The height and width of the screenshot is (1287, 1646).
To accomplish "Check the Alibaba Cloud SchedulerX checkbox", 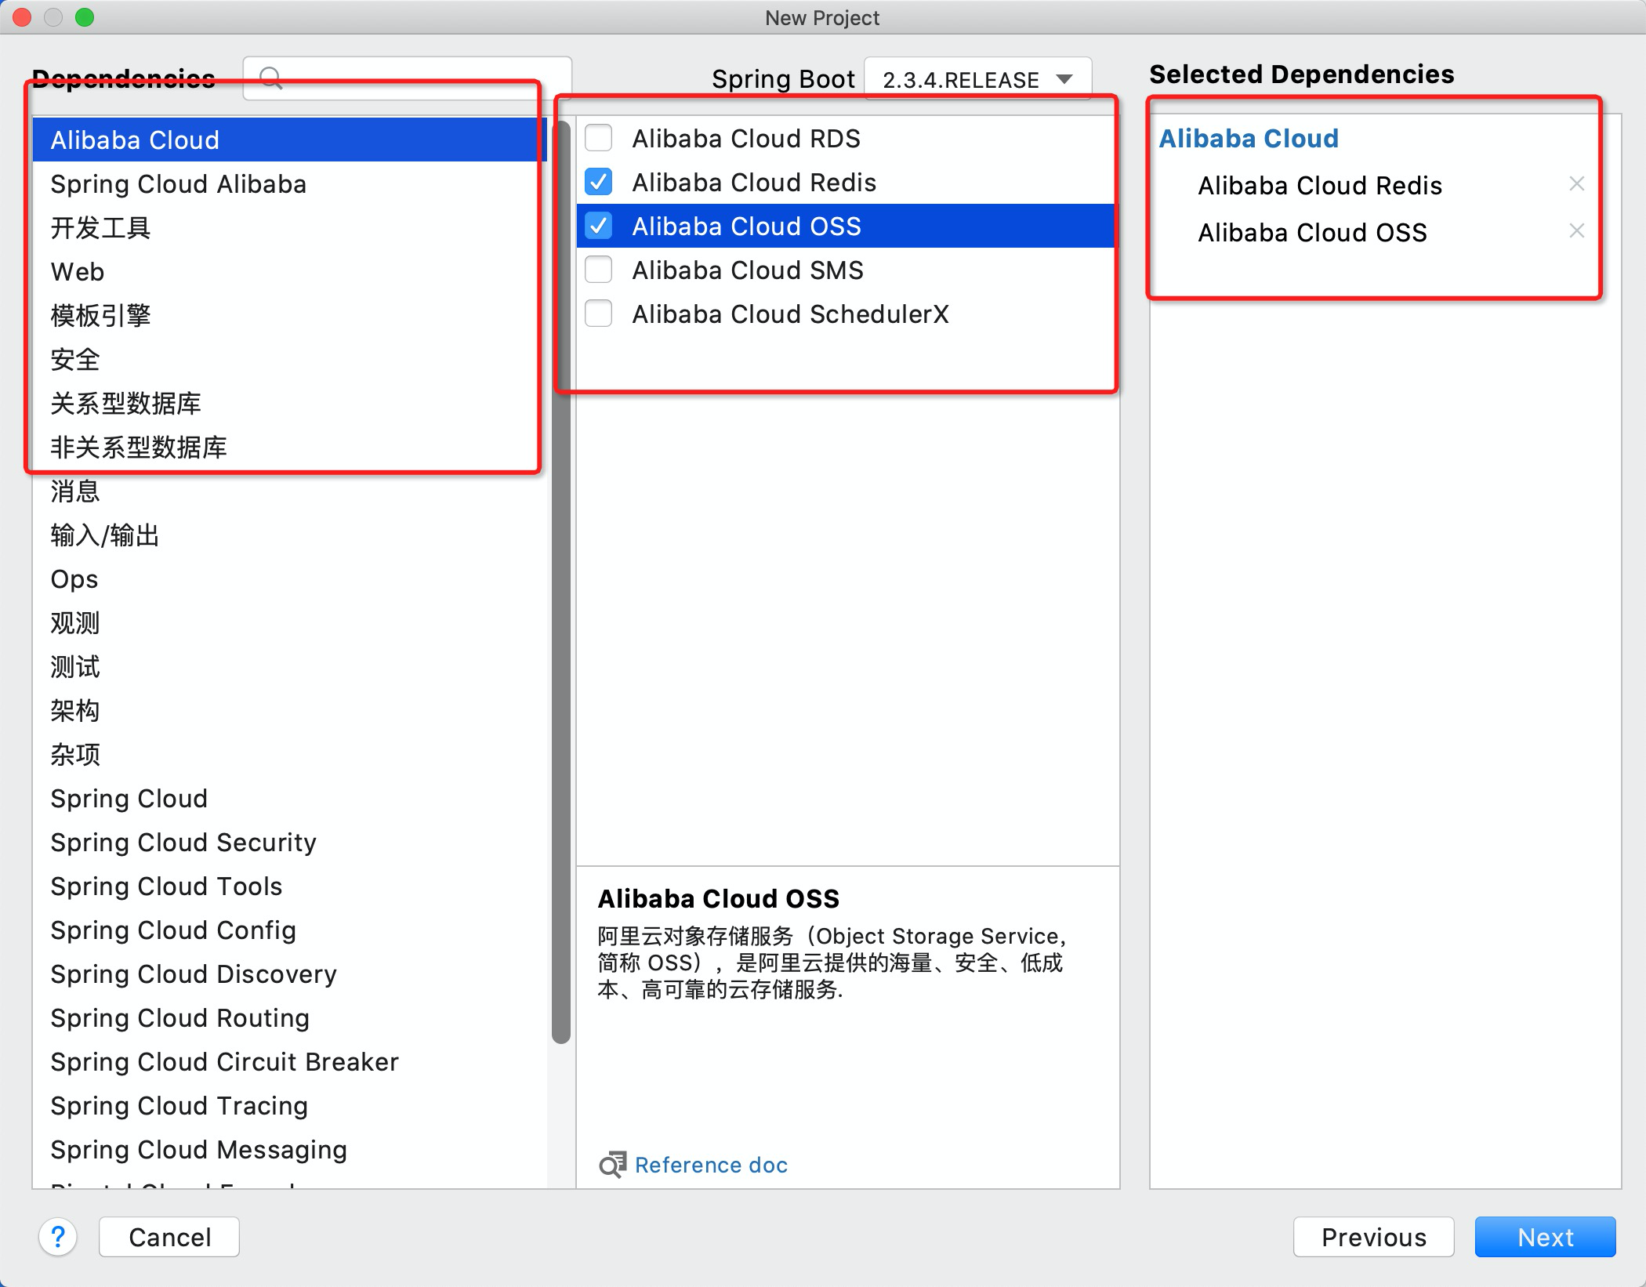I will pyautogui.click(x=599, y=314).
